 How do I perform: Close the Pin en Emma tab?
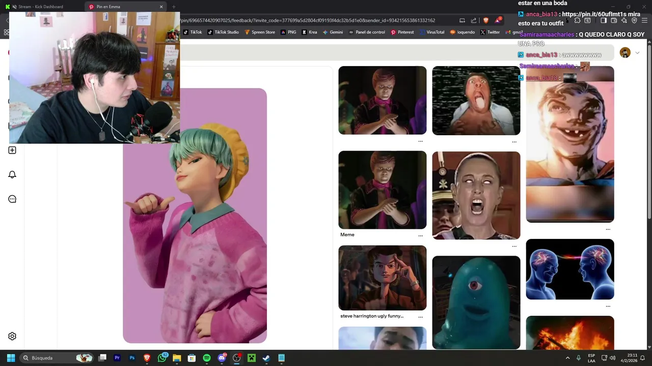[161, 7]
